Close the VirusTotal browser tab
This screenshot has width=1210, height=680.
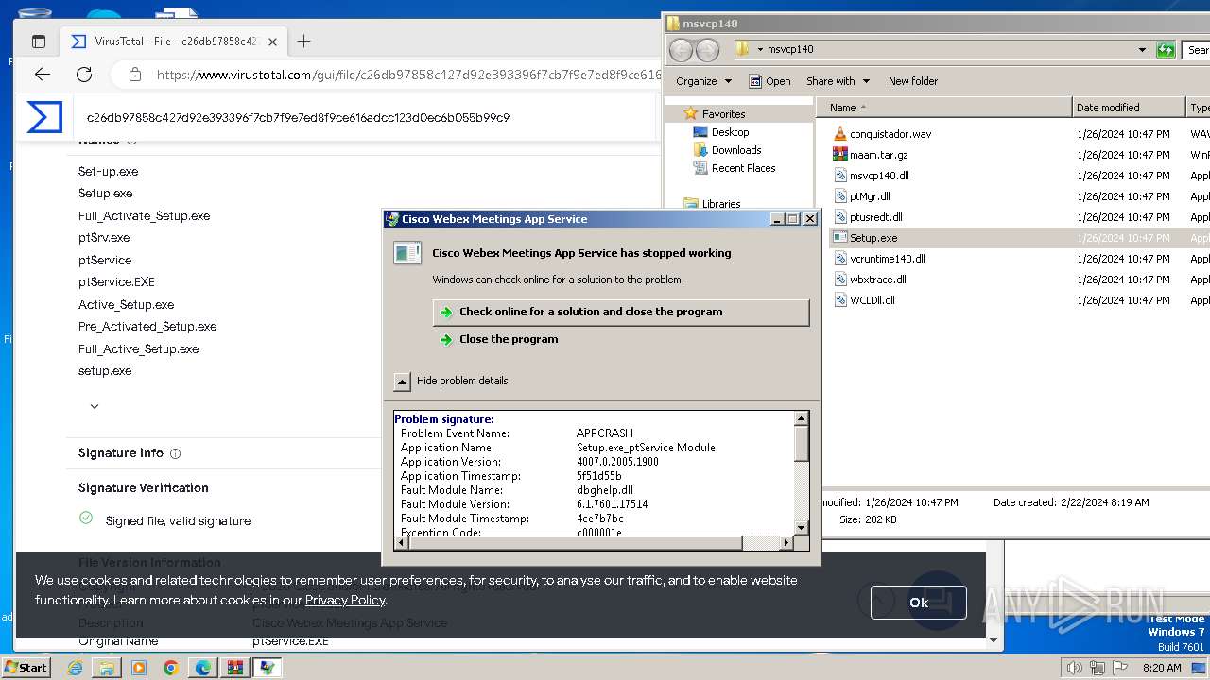272,42
